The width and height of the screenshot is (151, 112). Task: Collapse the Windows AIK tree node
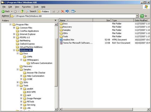pos(14,50)
